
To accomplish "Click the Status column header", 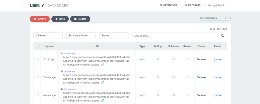I will [202, 46].
